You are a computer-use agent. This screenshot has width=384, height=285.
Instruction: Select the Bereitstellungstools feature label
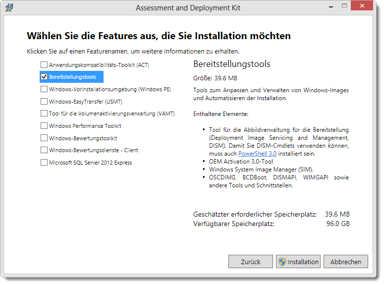[72, 77]
